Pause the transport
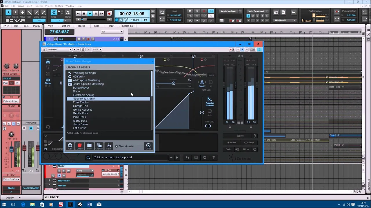Image resolution: width=371 pixels, height=208 pixels. click(x=96, y=14)
